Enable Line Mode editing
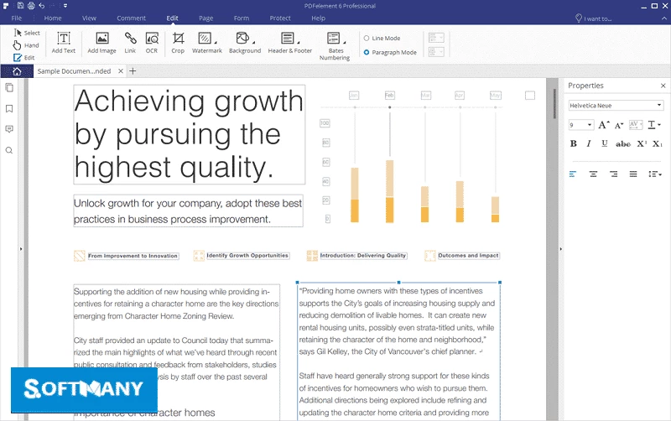671x421 pixels. (367, 38)
